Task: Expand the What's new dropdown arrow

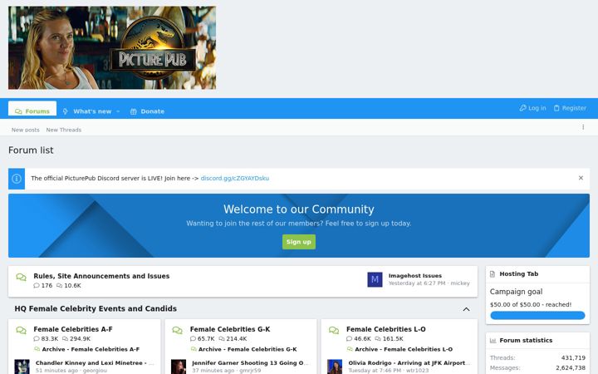Action: (x=118, y=111)
